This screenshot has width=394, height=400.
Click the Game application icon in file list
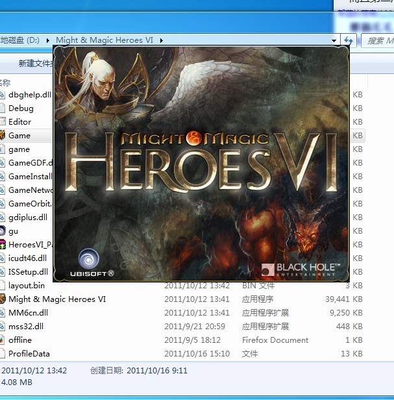3,136
